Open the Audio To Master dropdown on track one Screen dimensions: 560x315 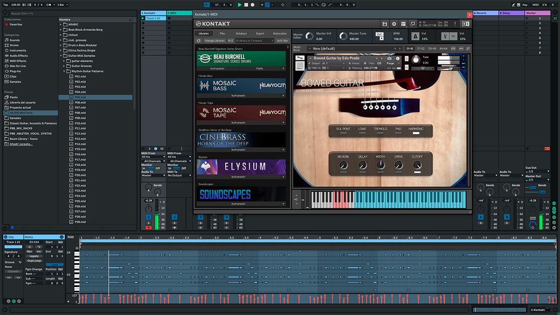[x=153, y=175]
